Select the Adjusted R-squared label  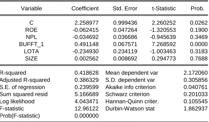click(25, 80)
